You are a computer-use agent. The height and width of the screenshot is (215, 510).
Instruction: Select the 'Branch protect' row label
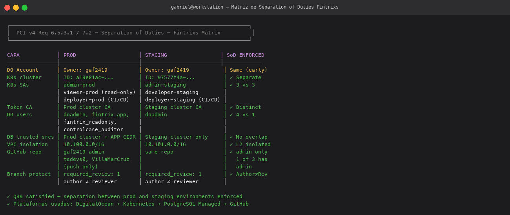pos(29,174)
